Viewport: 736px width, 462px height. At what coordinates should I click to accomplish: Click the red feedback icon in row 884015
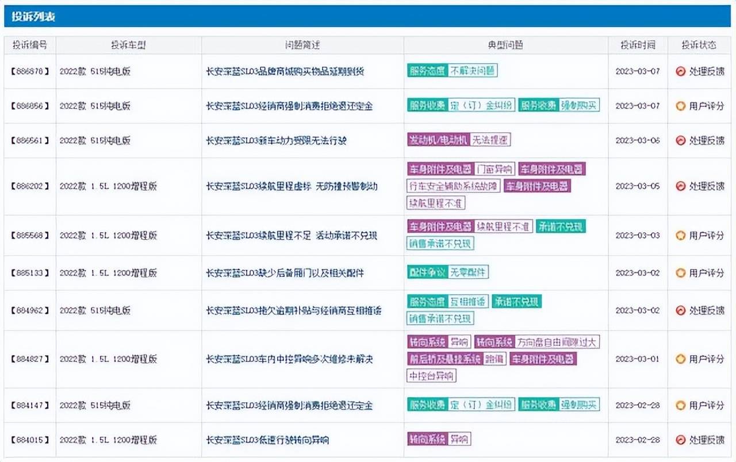click(681, 440)
